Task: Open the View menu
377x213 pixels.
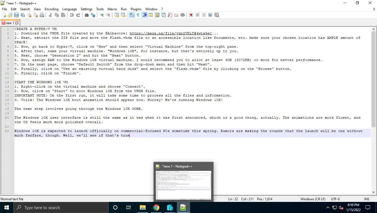Action: (x=37, y=9)
